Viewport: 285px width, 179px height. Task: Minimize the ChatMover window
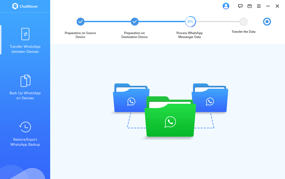pos(268,6)
